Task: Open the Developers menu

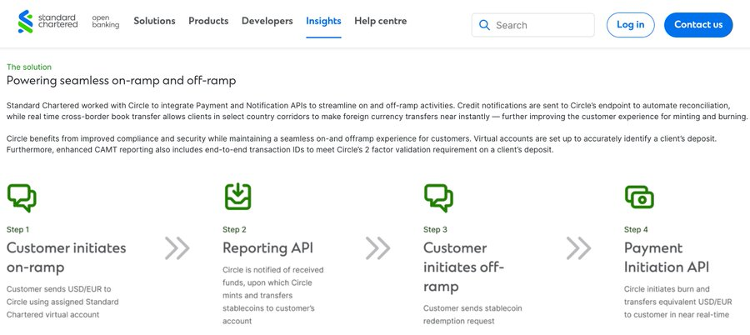Action: click(x=267, y=22)
